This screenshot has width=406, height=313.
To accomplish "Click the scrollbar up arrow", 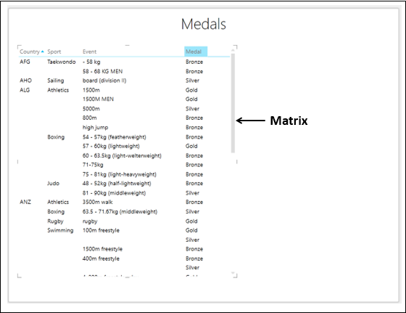I will tap(233, 50).
